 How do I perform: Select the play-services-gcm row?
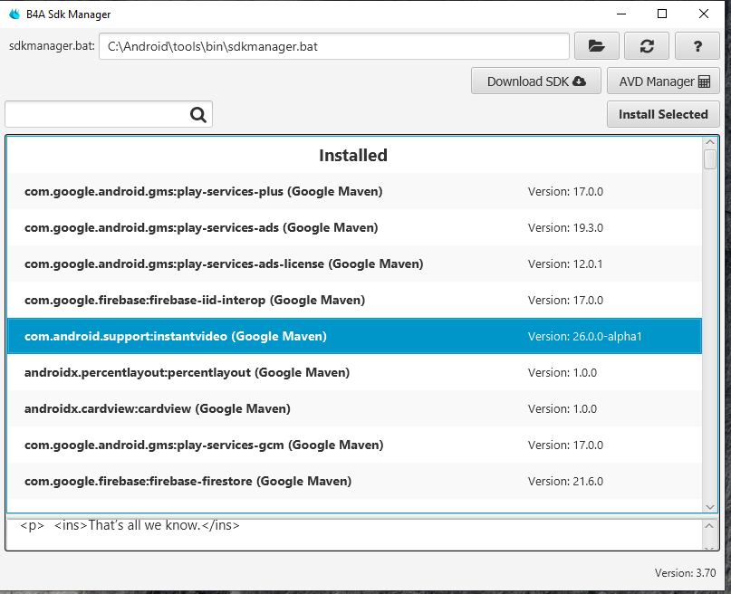tap(353, 445)
